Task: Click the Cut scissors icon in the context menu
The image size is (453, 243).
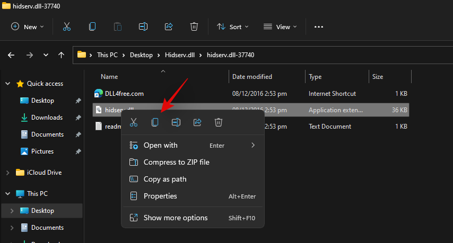Action: [x=134, y=122]
